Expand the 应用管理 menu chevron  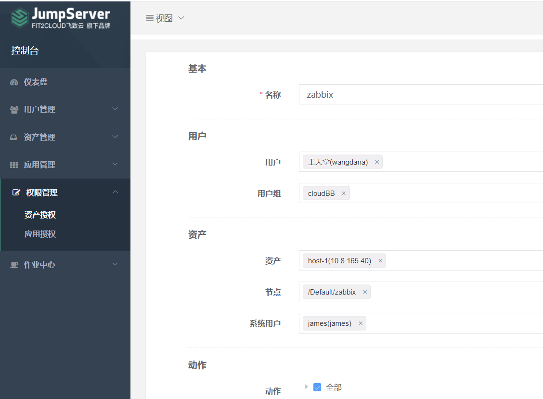(115, 164)
